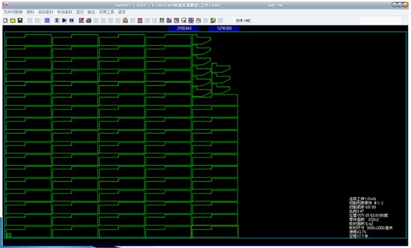The width and height of the screenshot is (411, 248).
Task: Open the 自动套料 menu
Action: (46, 12)
